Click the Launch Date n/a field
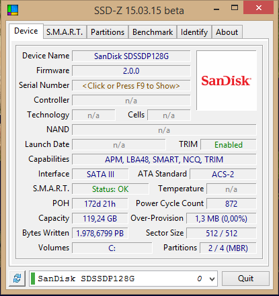 (119, 145)
